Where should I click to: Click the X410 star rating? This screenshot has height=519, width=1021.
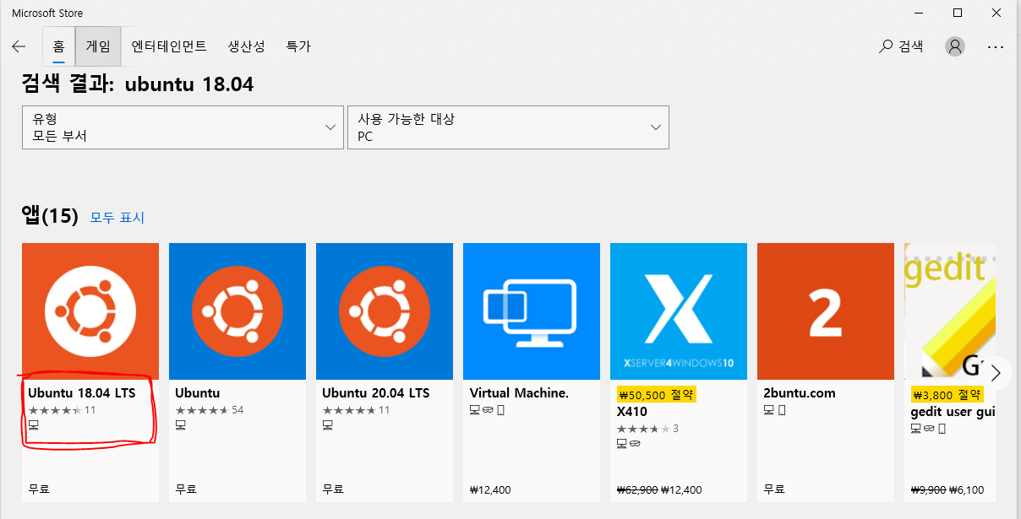coord(647,429)
